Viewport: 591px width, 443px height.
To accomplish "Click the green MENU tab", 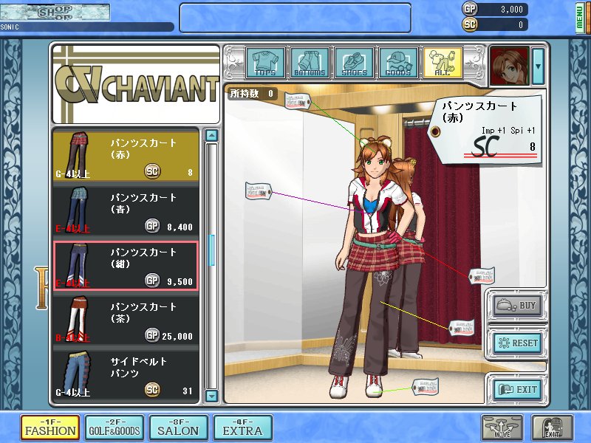I will click(x=580, y=18).
